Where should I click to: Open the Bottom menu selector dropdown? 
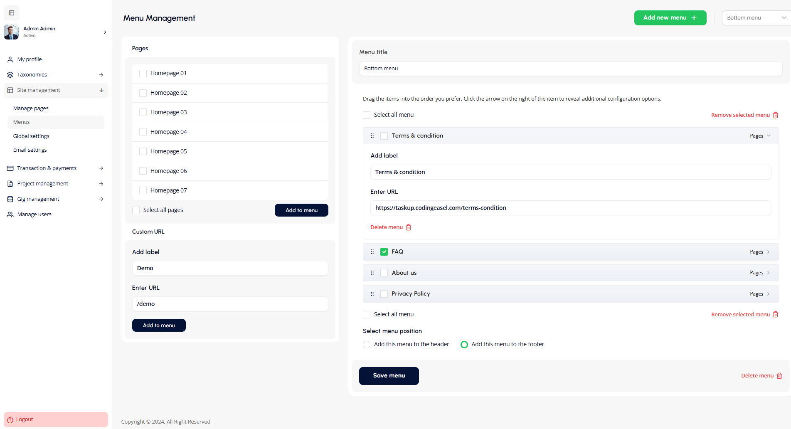pyautogui.click(x=756, y=18)
